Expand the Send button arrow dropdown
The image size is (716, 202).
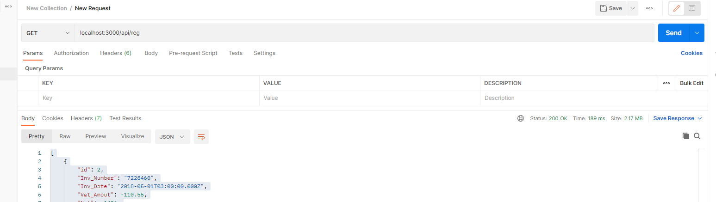[697, 33]
